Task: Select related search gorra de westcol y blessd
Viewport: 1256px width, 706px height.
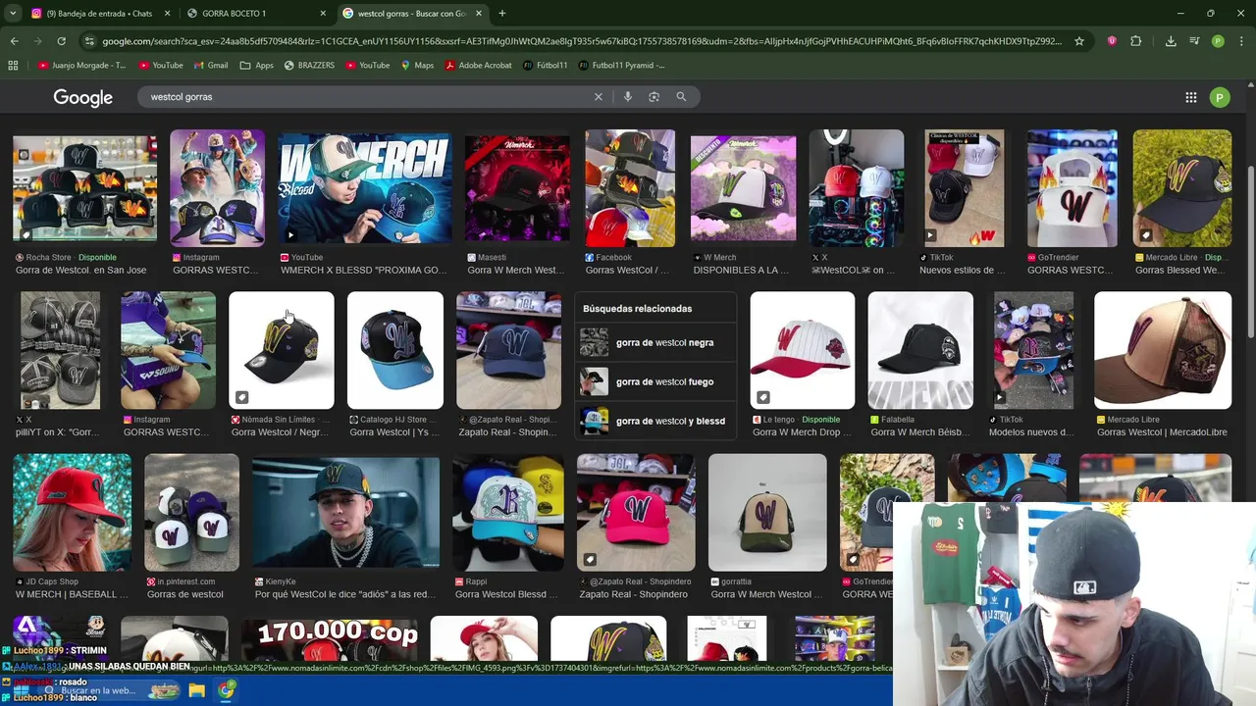Action: (655, 421)
